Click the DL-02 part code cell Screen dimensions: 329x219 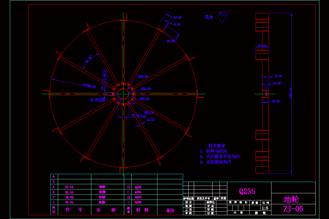70,197
